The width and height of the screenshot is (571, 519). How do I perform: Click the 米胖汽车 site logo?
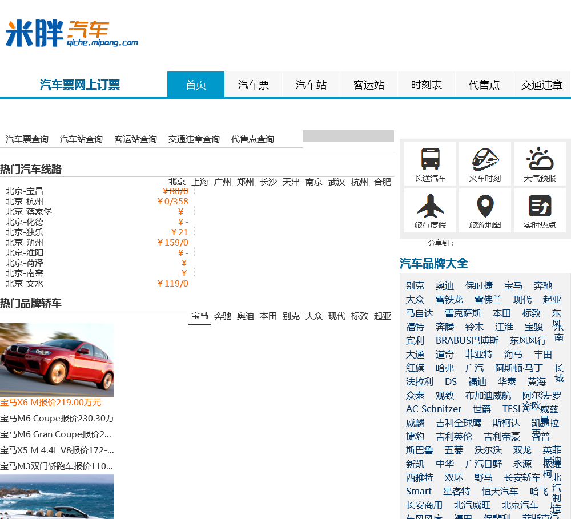point(72,34)
